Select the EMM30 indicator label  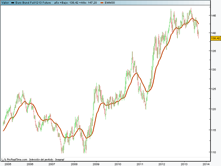point(109,2)
